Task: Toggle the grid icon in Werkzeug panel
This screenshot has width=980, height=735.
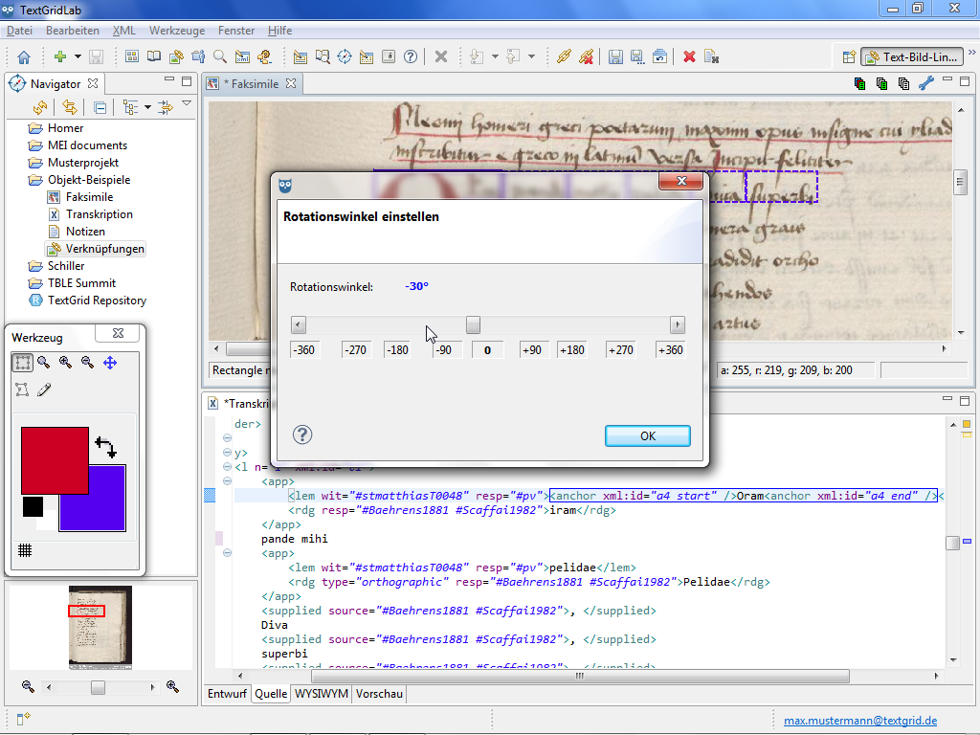Action: (x=26, y=549)
